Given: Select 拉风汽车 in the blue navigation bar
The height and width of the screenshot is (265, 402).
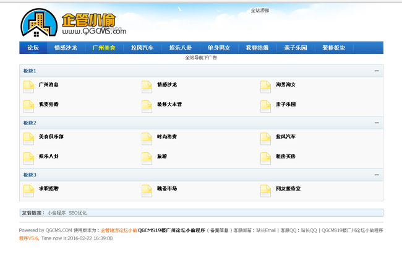Looking at the screenshot, I should [x=142, y=48].
